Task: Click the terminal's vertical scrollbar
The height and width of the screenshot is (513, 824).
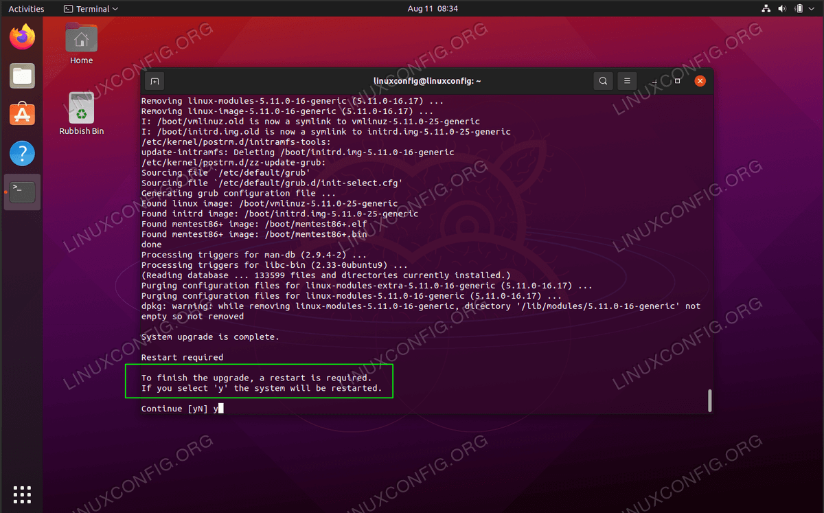Action: coord(709,400)
